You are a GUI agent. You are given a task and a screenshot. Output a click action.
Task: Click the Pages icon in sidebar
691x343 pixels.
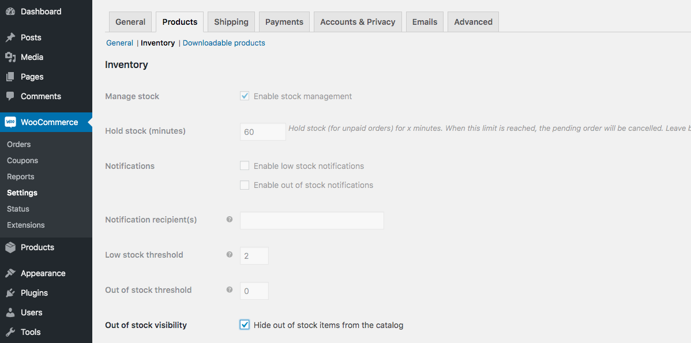(x=10, y=77)
